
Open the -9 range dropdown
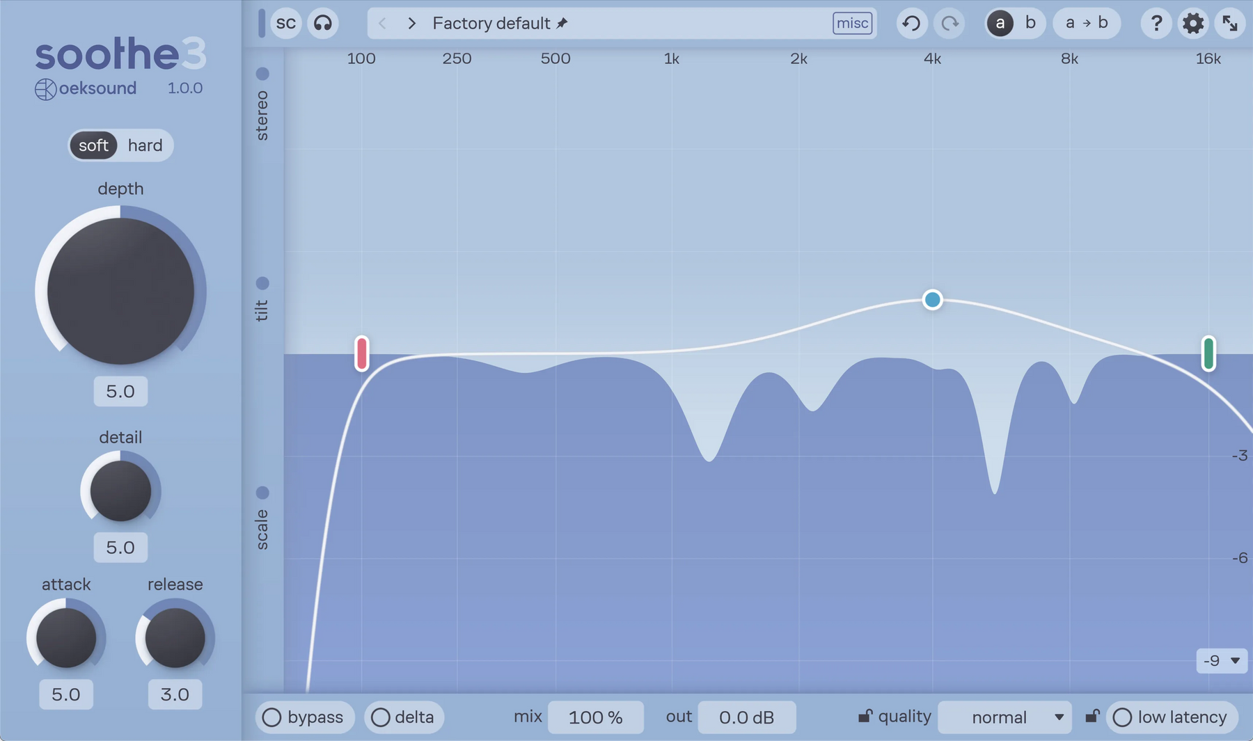pyautogui.click(x=1222, y=660)
